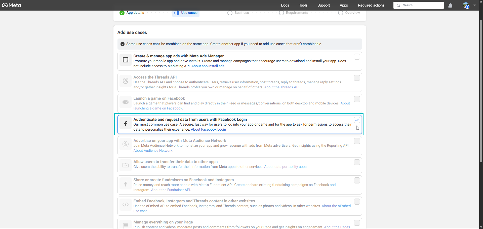Image resolution: width=483 pixels, height=229 pixels.
Task: Open the notifications bell
Action: (x=450, y=6)
